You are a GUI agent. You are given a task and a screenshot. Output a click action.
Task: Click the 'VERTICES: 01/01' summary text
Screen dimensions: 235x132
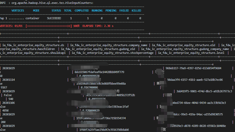pos(11,26)
